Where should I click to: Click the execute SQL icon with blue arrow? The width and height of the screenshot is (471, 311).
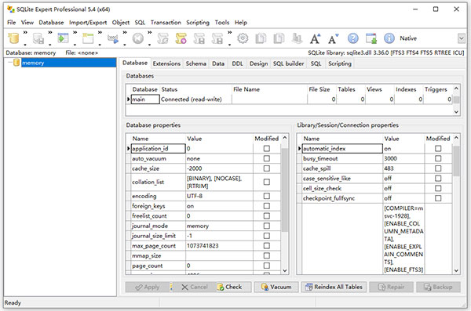click(113, 38)
